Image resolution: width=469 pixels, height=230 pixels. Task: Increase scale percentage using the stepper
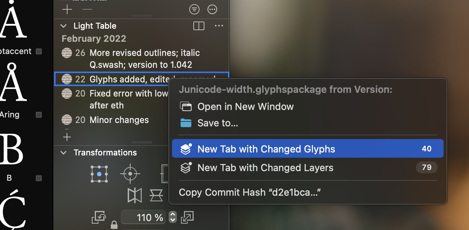[x=172, y=215]
